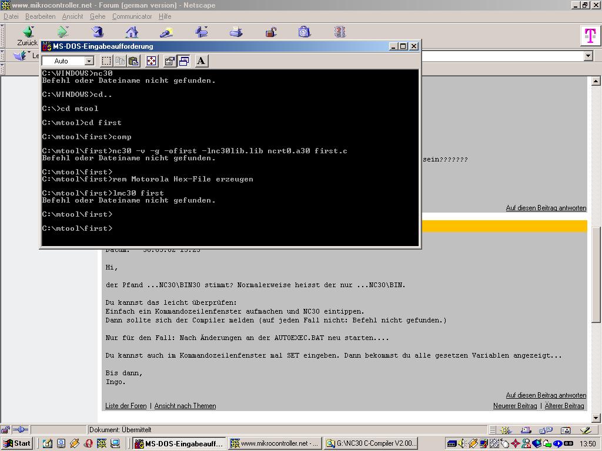Click the Netscape Forward arrow icon
602x451 pixels.
pos(63,32)
